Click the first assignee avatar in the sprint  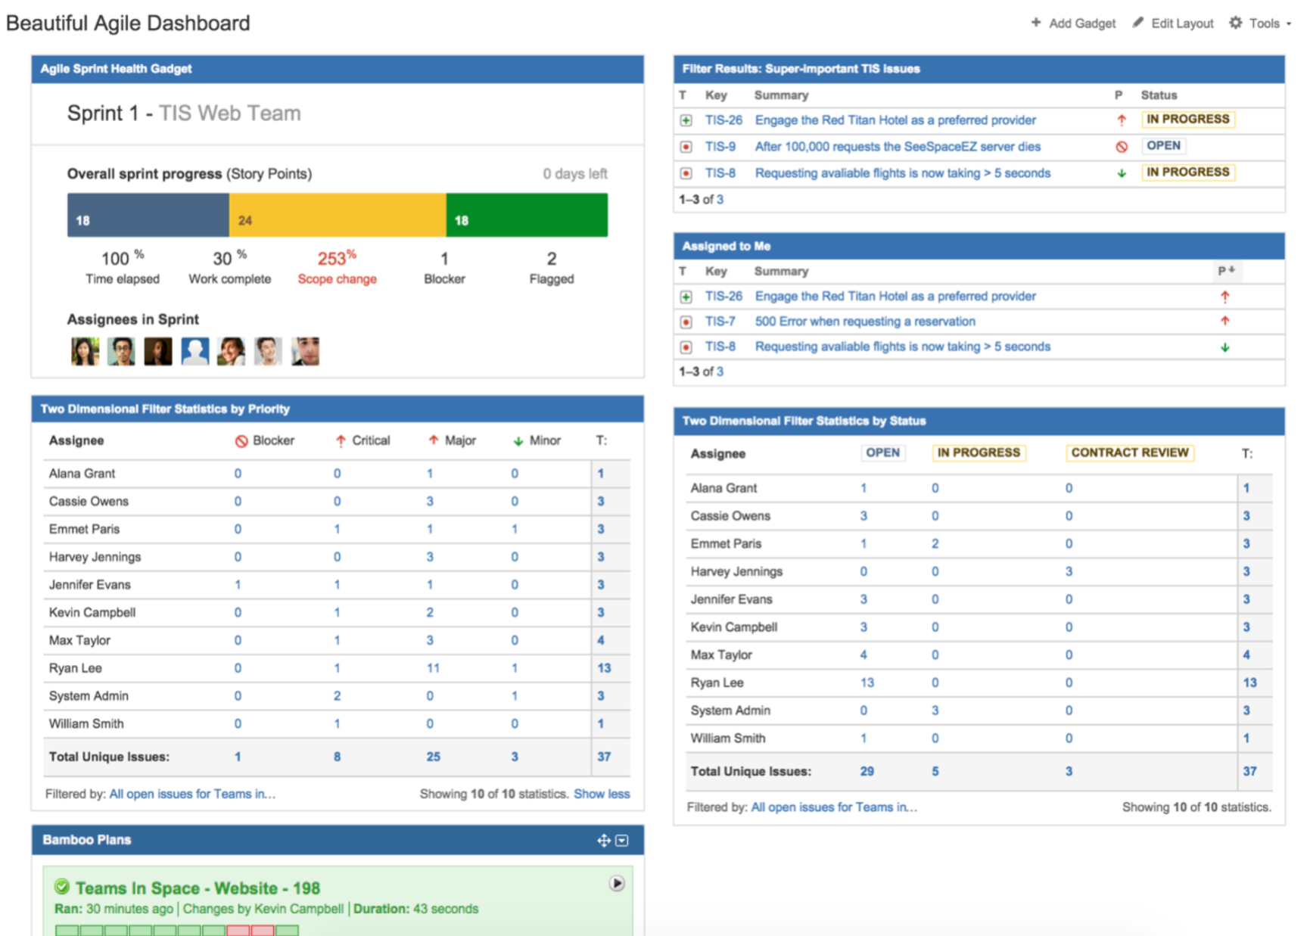[85, 351]
